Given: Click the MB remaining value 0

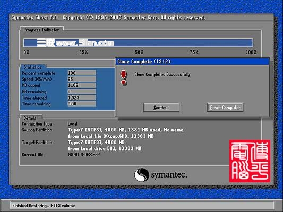Looking at the screenshot, I should [82, 92].
